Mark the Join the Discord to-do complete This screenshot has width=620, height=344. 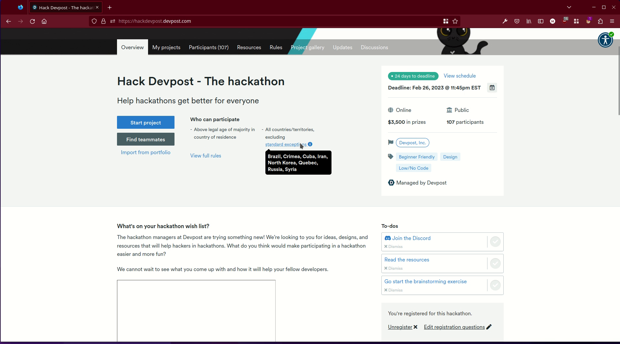495,241
